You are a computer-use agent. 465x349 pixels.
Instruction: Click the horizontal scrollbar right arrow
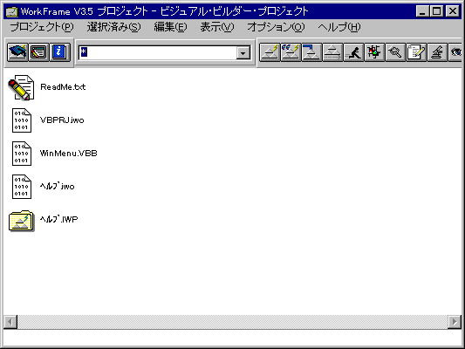(455, 322)
